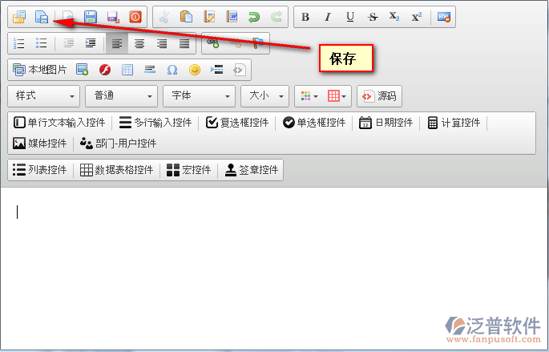Click the scissors cut icon
Viewport: 549px width, 352px height.
point(163,17)
